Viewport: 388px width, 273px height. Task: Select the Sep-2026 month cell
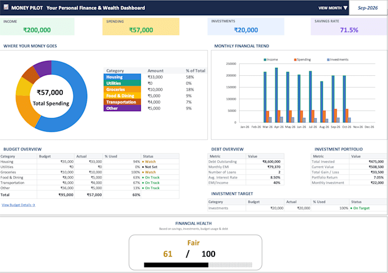[x=367, y=8]
